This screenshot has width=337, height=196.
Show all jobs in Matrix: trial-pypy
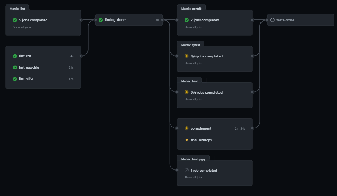point(194,177)
